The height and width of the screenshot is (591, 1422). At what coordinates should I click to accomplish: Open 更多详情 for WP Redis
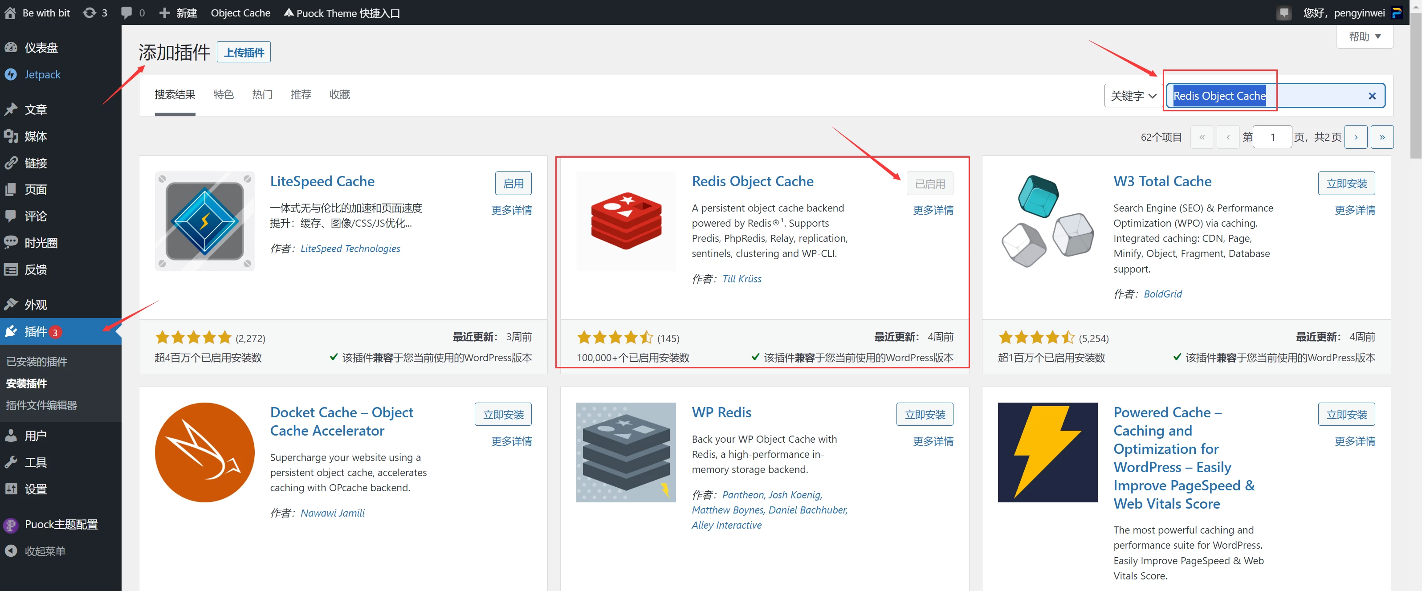pos(933,441)
